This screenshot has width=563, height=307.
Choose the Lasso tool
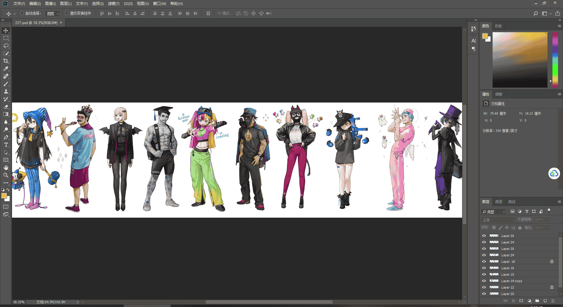pyautogui.click(x=6, y=46)
